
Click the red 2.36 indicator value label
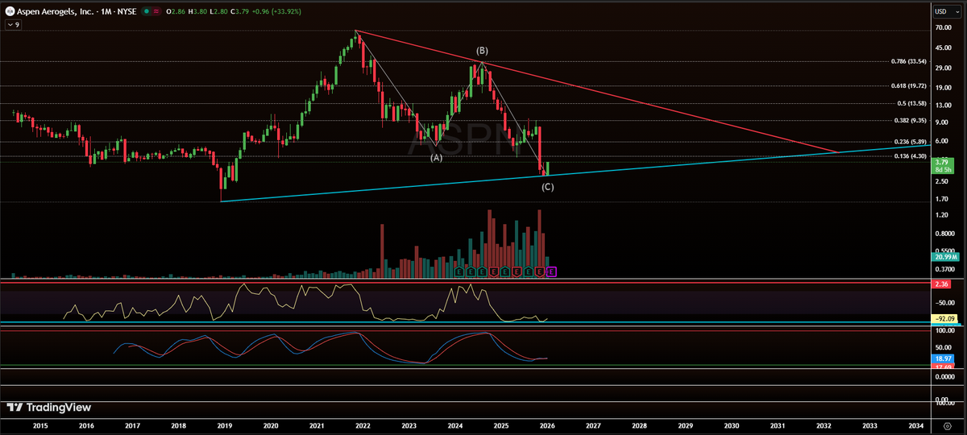coord(940,284)
